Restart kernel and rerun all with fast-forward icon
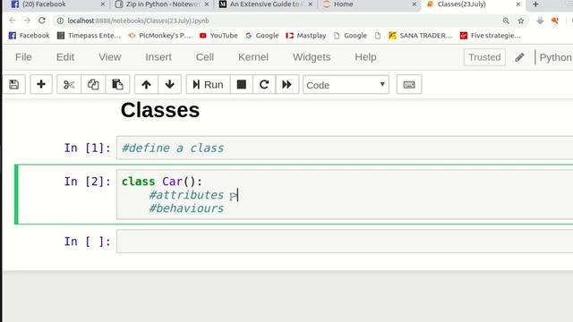Viewport: 573px width, 322px height. [286, 85]
